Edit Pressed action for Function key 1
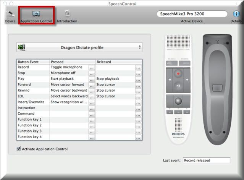Screen dimensions: 244x180 click(x=92, y=120)
